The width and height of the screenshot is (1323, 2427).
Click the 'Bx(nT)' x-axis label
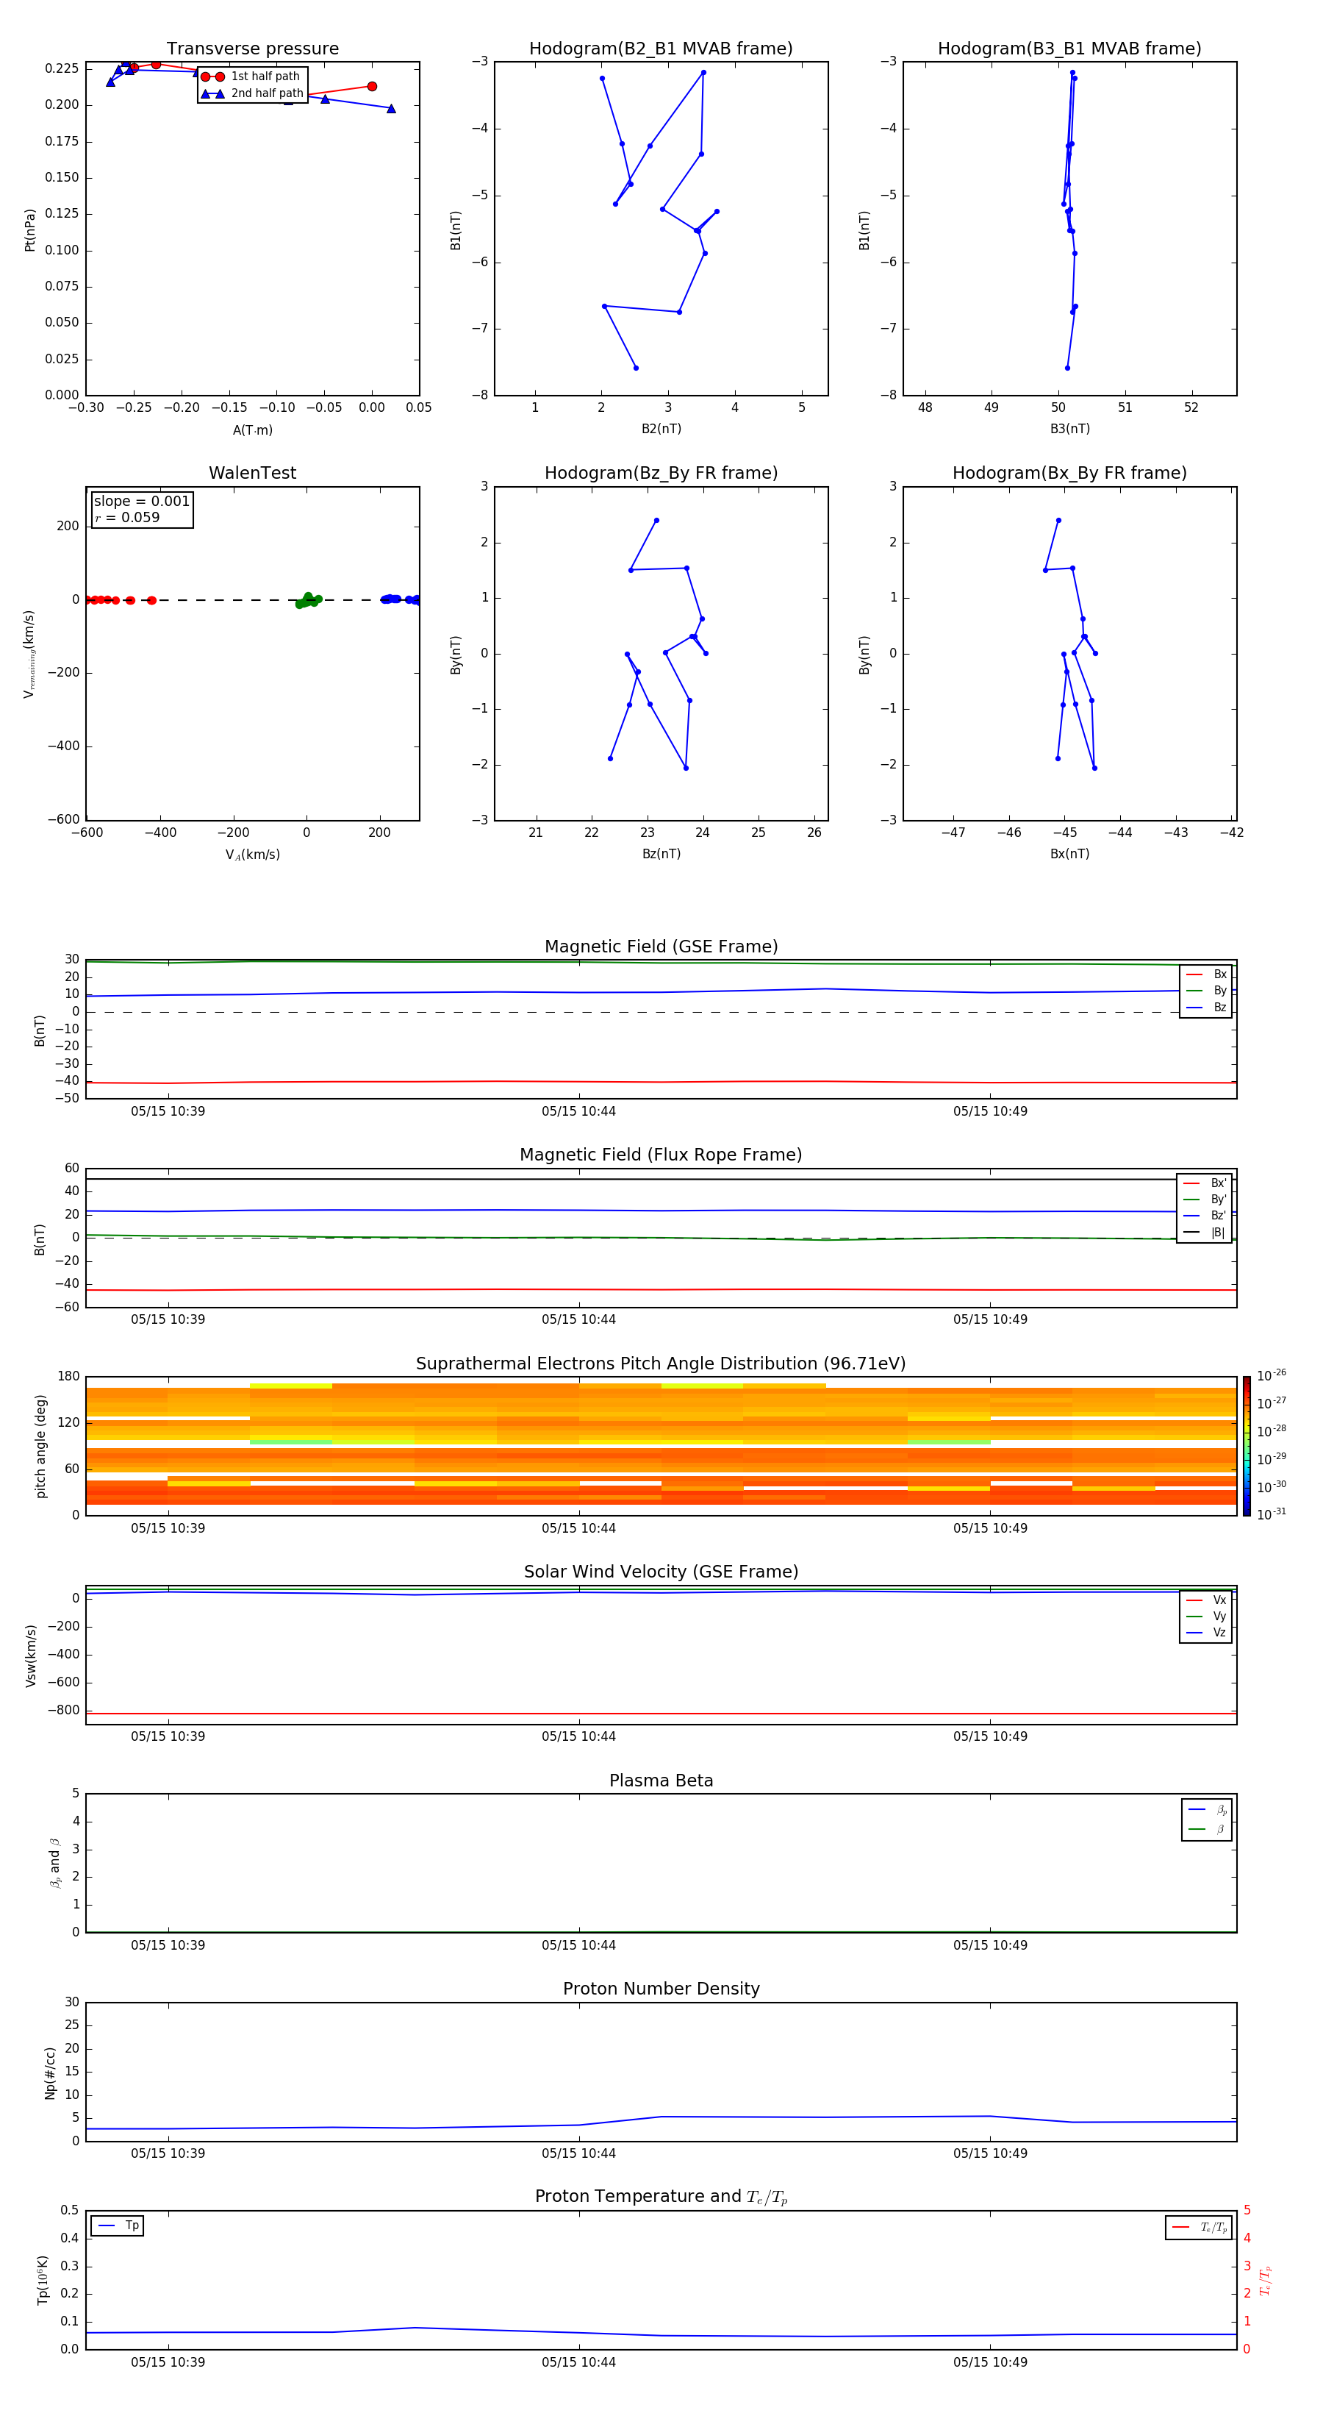pyautogui.click(x=1069, y=854)
